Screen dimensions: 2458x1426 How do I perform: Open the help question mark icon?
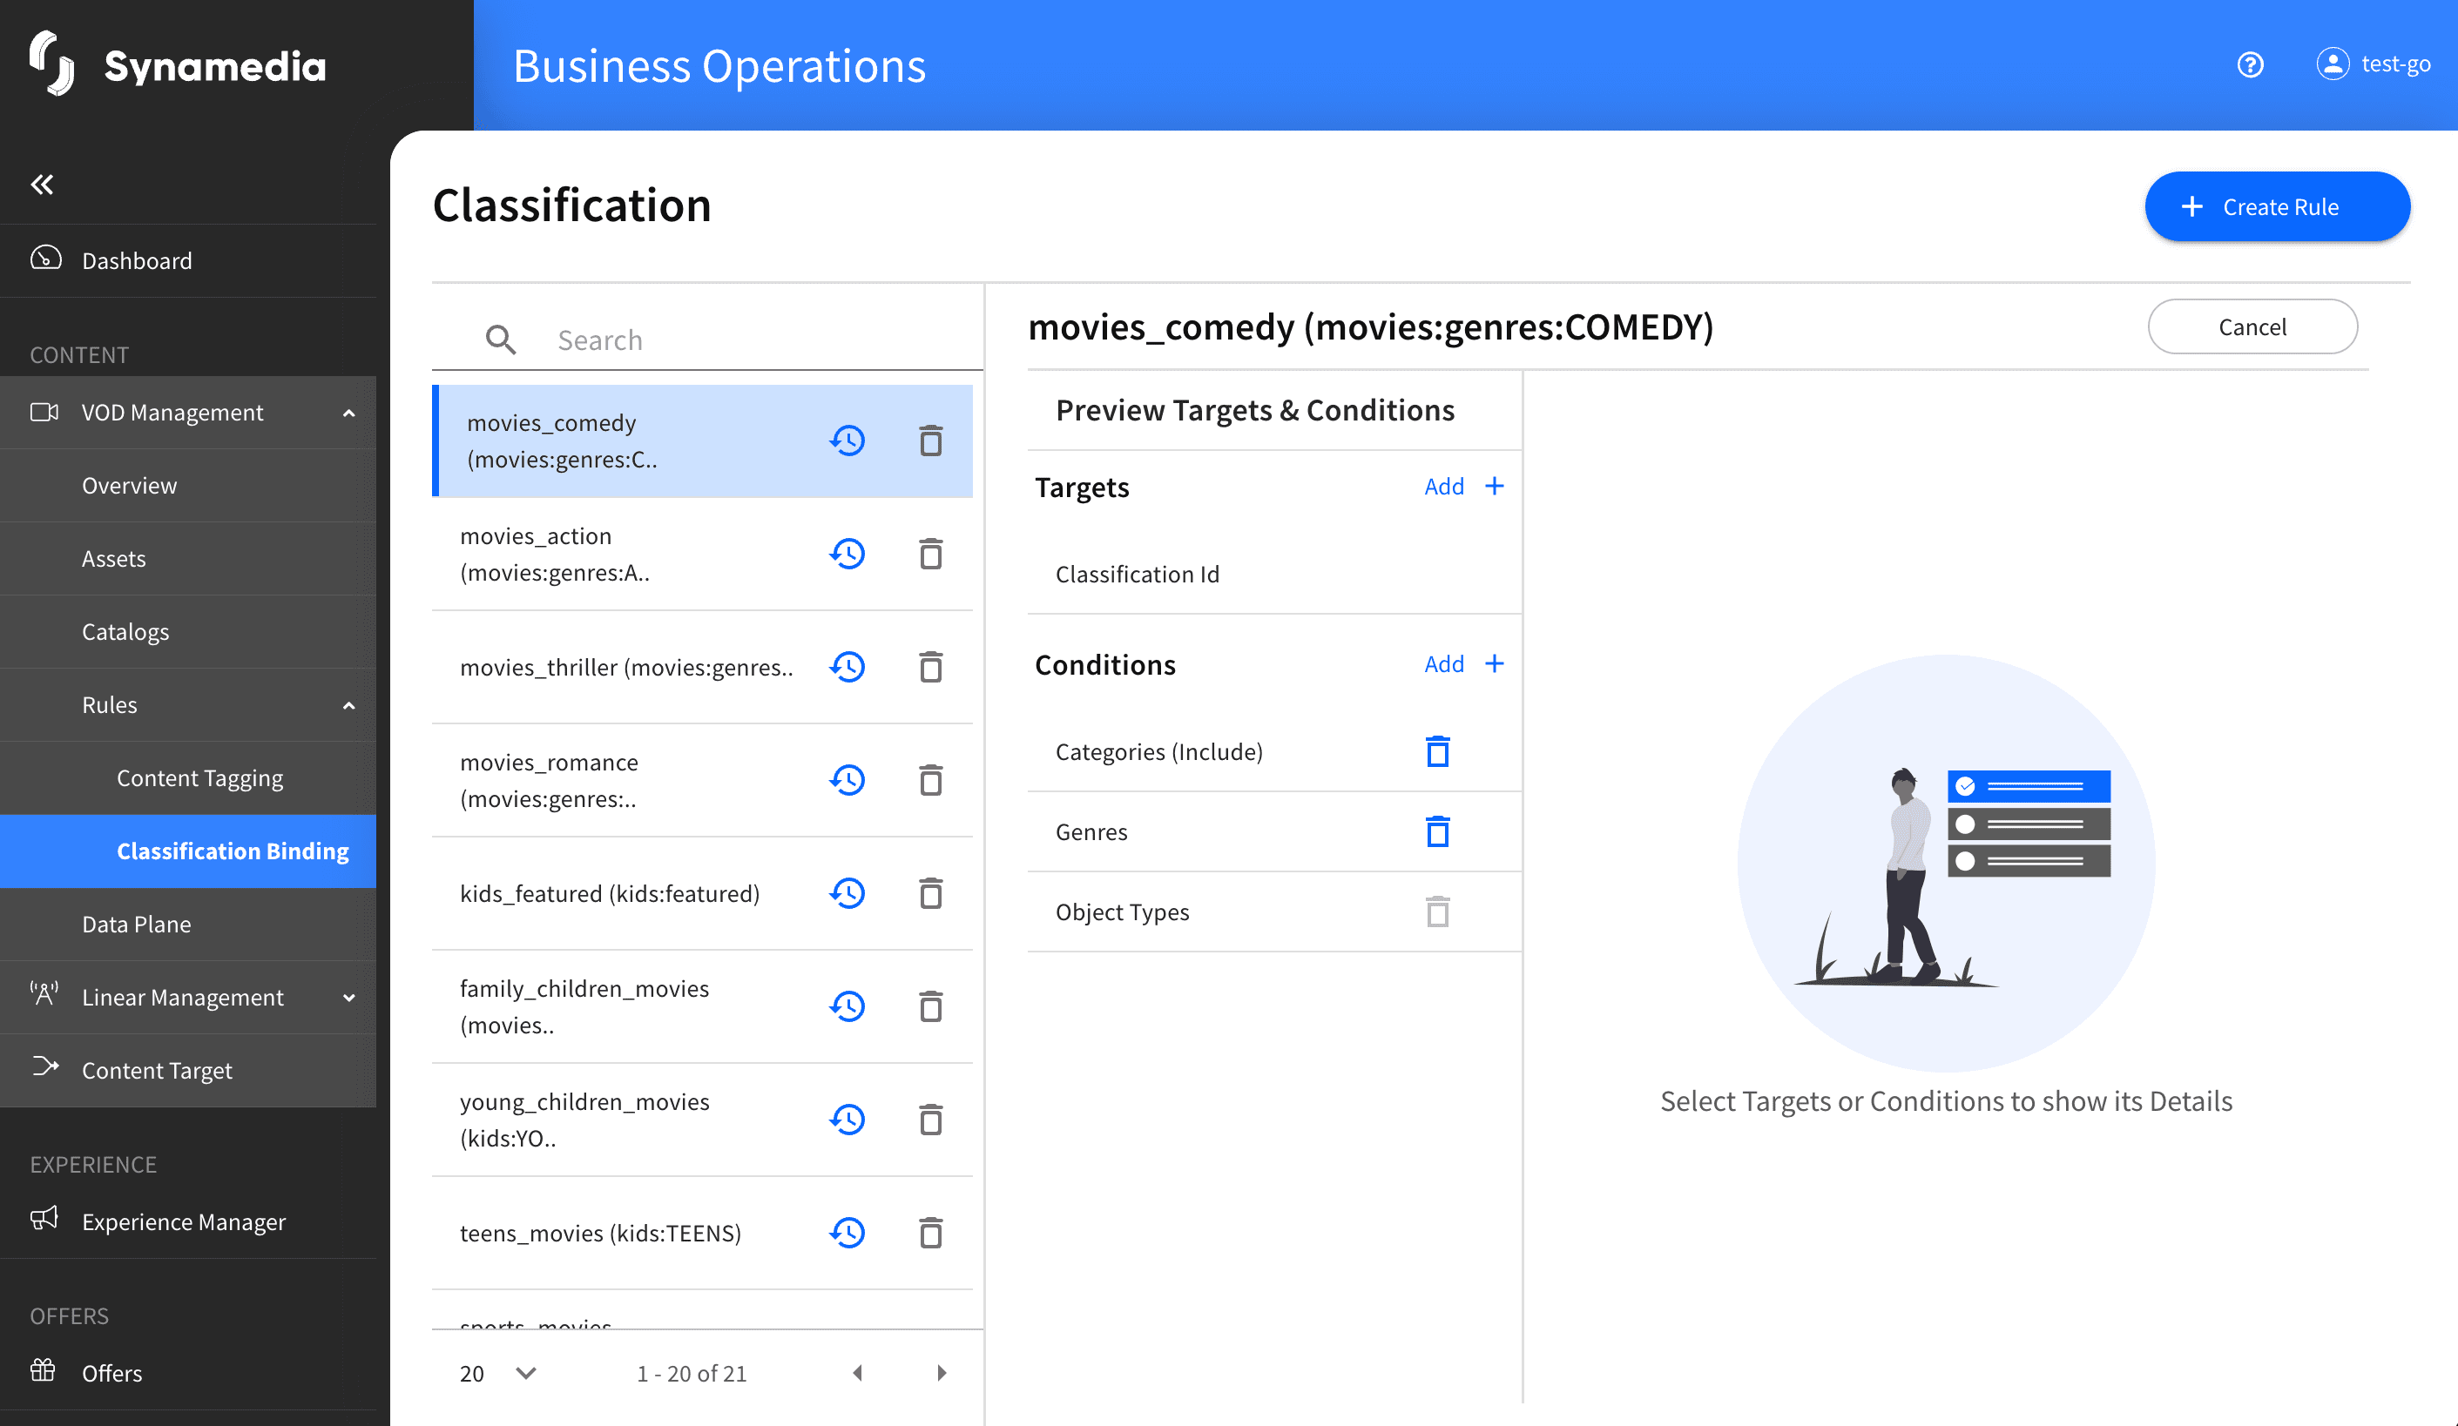(2249, 64)
